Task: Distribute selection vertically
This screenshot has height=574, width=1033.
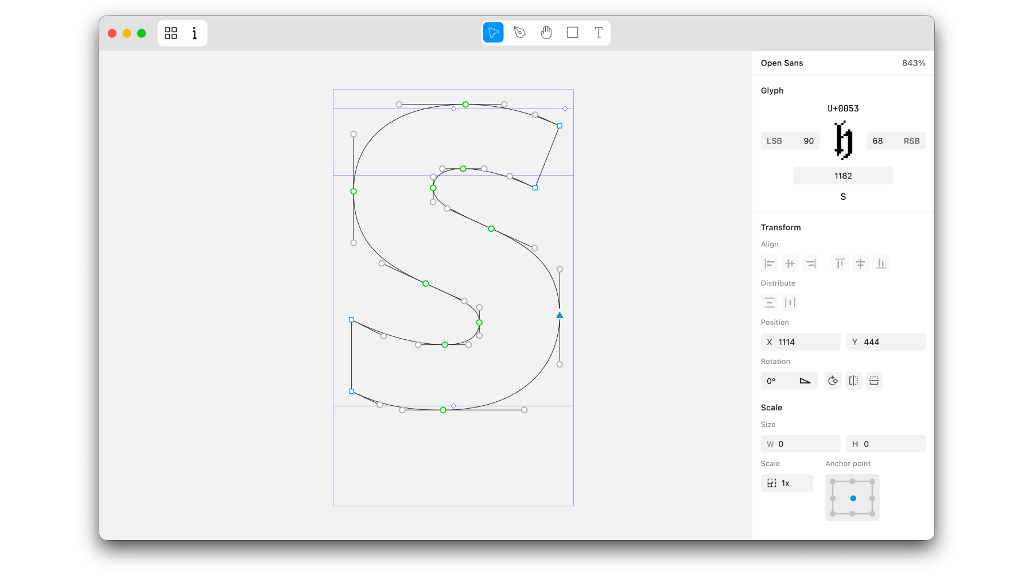Action: 770,302
